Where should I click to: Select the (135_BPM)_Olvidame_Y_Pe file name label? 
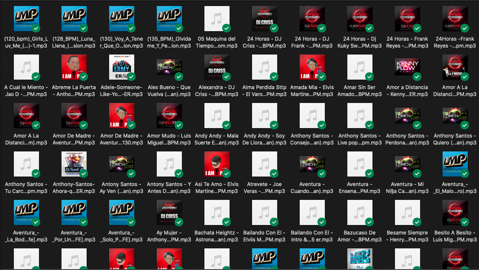(169, 42)
